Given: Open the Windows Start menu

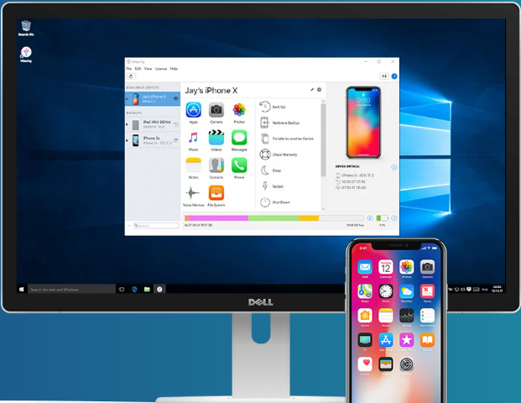Looking at the screenshot, I should click(22, 290).
